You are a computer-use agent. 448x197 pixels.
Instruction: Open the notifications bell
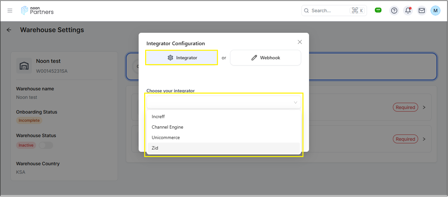408,11
